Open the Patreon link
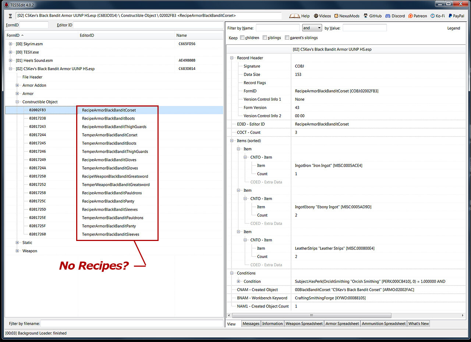The width and height of the screenshot is (471, 342). [418, 16]
